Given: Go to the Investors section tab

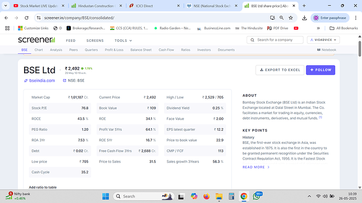Looking at the screenshot, I should [204, 50].
